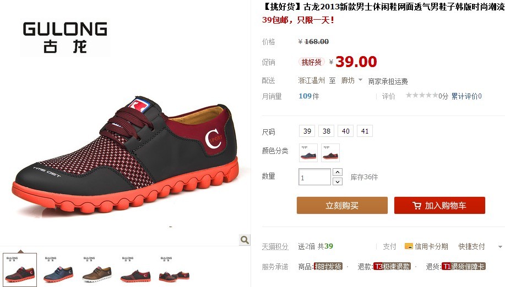The height and width of the screenshot is (287, 505).
Task: Expand the payment options arrow at right
Action: (500, 247)
